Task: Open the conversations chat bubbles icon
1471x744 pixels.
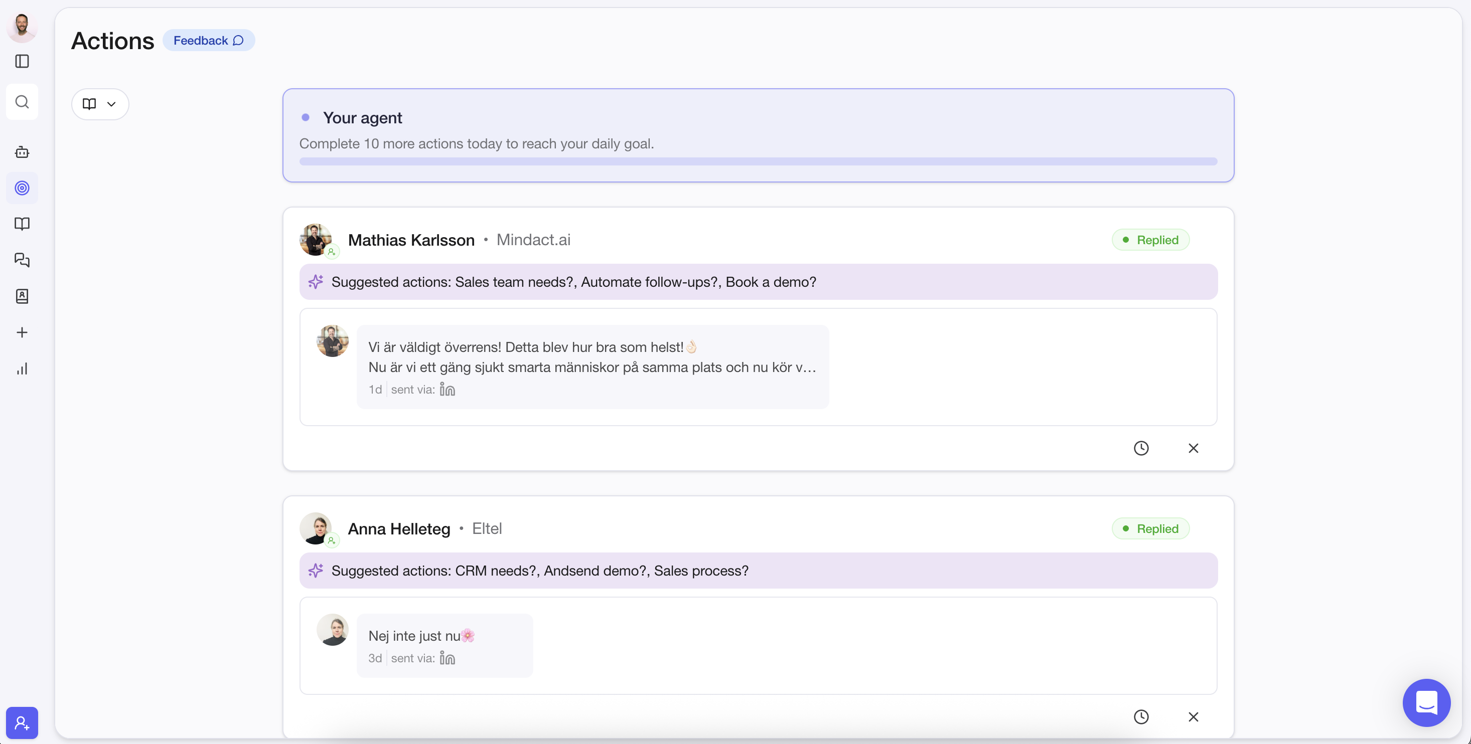Action: point(22,260)
